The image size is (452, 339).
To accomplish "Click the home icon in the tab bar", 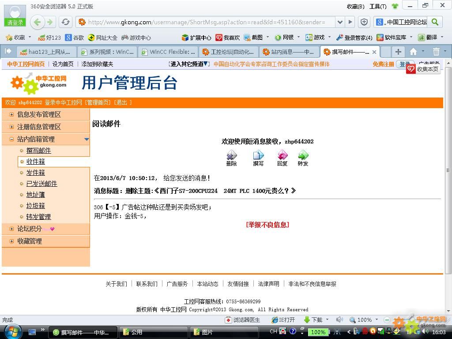I will (413, 52).
